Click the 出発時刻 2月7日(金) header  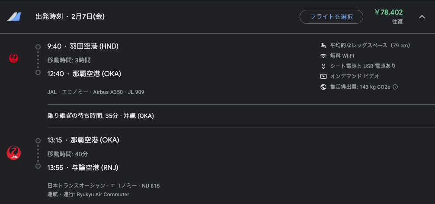pyautogui.click(x=70, y=17)
